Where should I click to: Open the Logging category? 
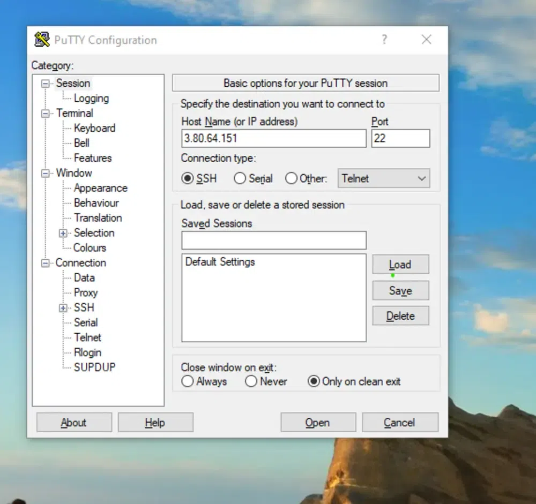(91, 99)
